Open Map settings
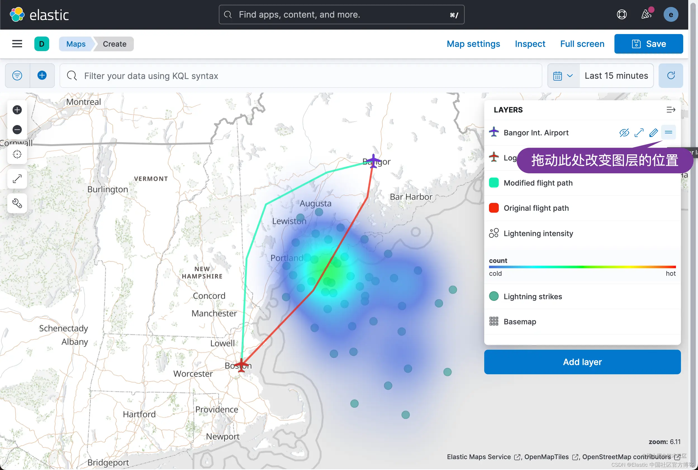 473,44
